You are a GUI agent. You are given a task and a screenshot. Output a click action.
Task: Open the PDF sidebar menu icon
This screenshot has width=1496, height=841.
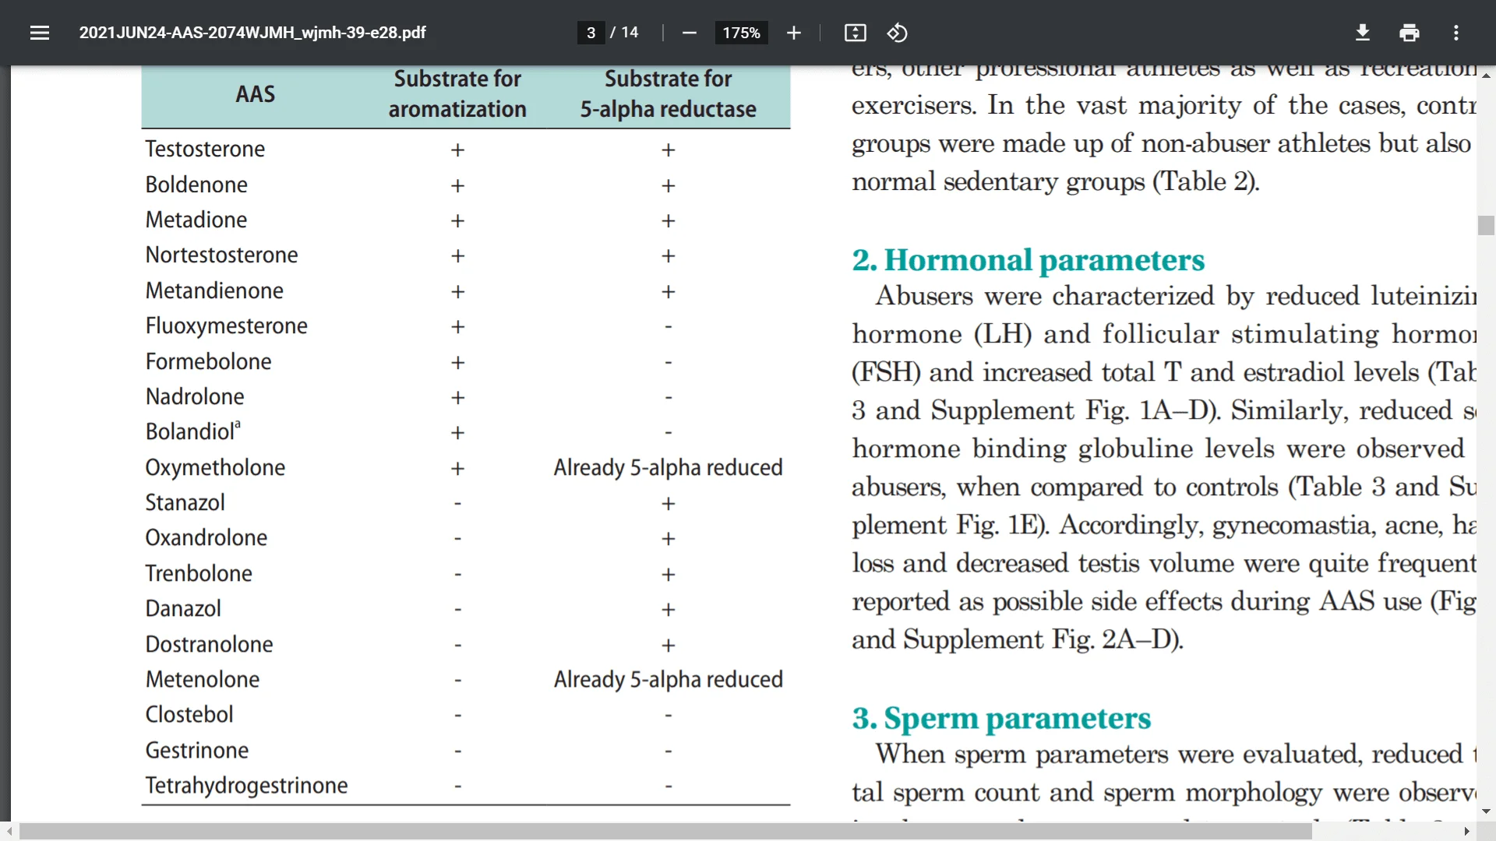[40, 33]
